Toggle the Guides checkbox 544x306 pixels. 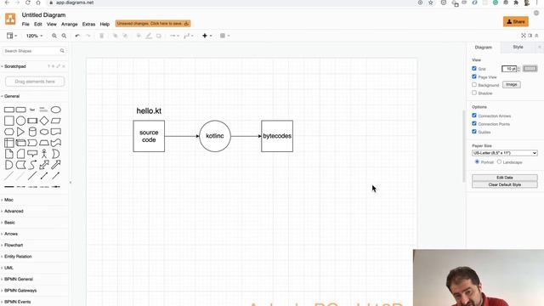474,132
